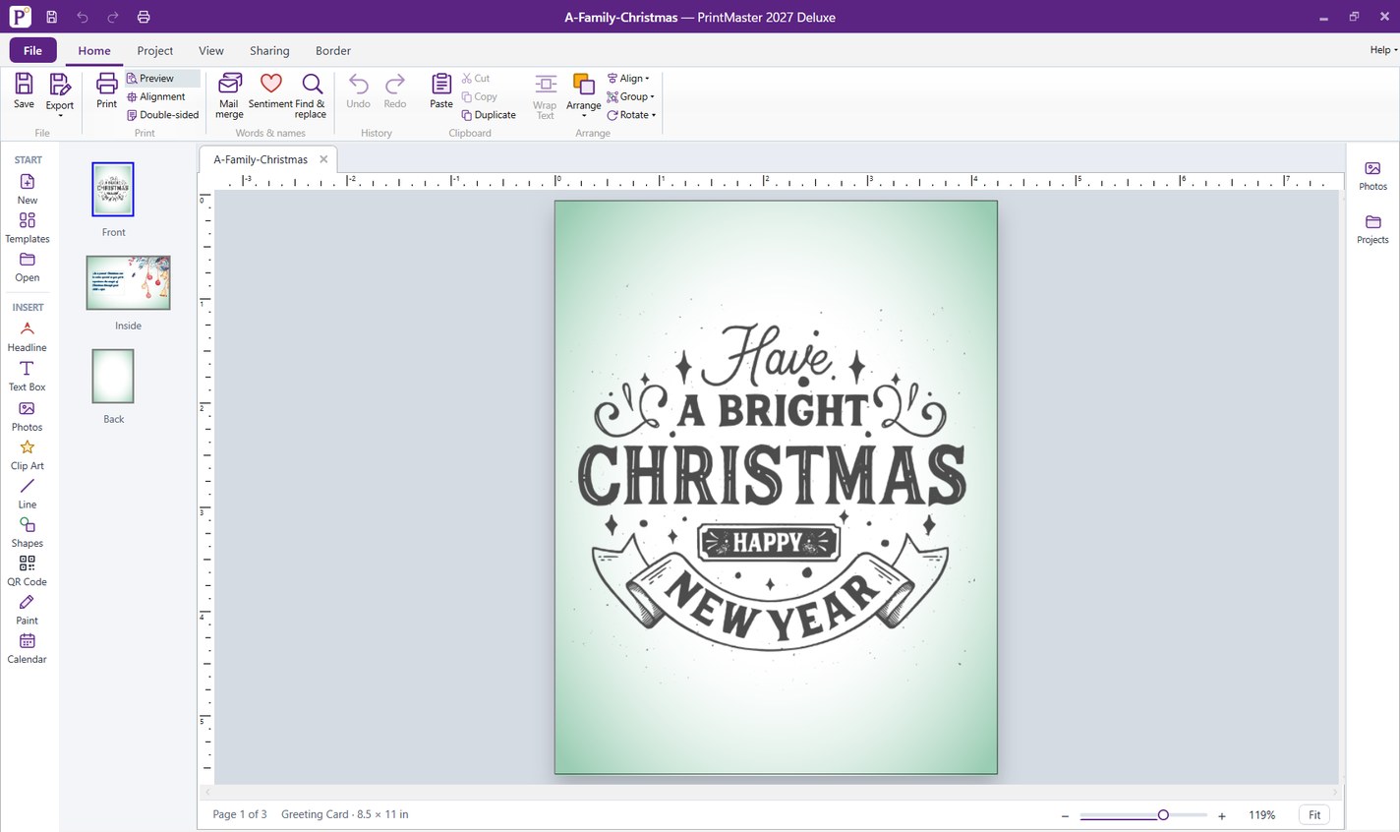Image resolution: width=1400 pixels, height=832 pixels.
Task: Switch to the Project ribbon tab
Action: pyautogui.click(x=155, y=50)
